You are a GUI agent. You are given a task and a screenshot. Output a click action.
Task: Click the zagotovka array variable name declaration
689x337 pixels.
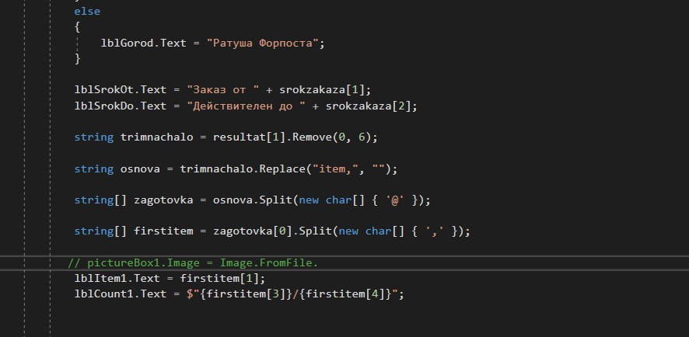click(x=163, y=200)
